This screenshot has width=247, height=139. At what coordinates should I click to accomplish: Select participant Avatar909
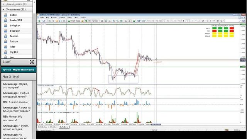pyautogui.click(x=17, y=20)
